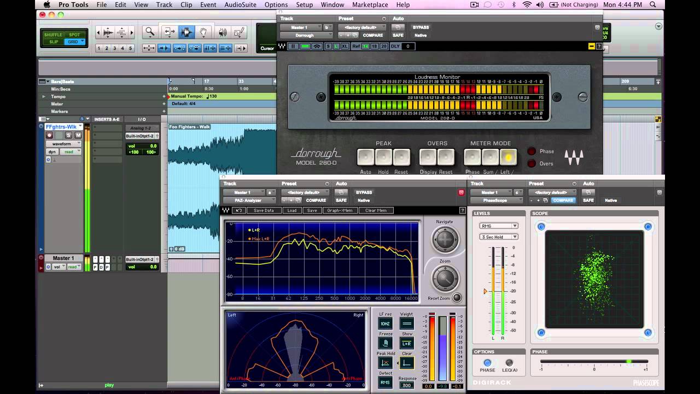Click the LF res 10Hz button
Viewport: 700px width, 394px height.
386,324
